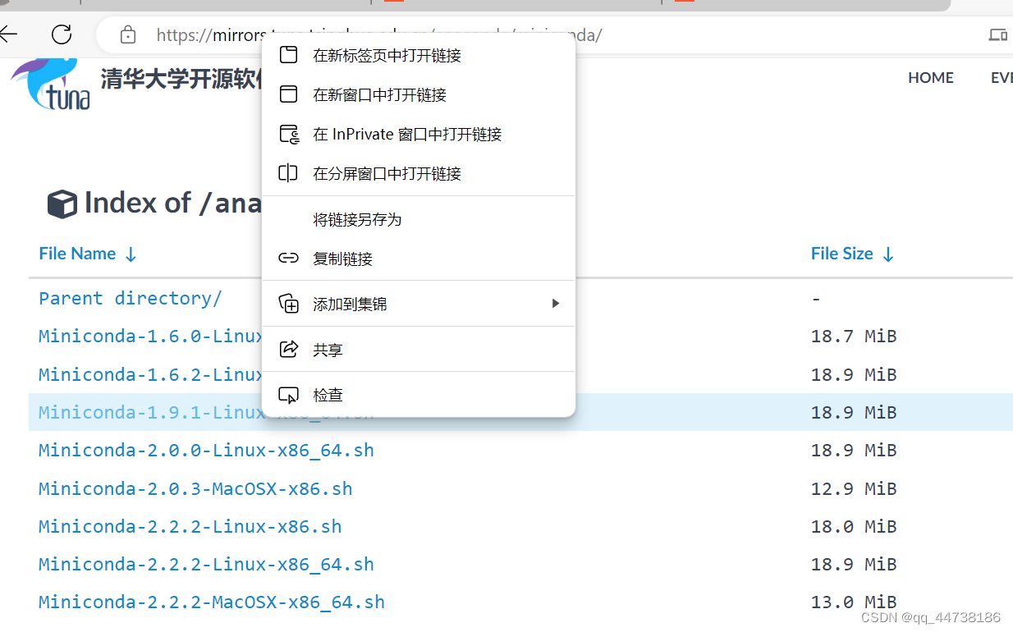
Task: Click the cast-to-device icon at top right
Action: 997,34
